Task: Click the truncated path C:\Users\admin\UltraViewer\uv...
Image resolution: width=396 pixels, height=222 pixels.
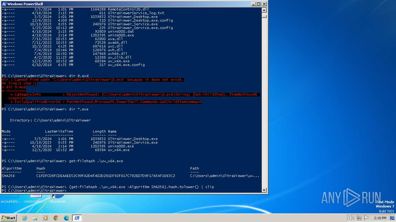Action: point(225,176)
